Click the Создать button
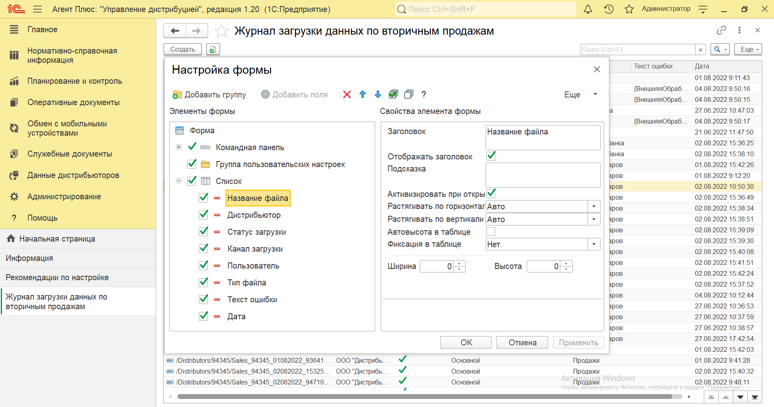This screenshot has height=407, width=774. (183, 49)
